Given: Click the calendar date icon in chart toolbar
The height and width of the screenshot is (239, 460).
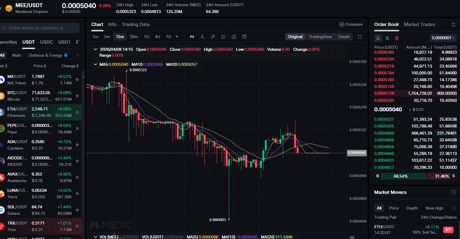Looking at the screenshot, I should [244, 37].
